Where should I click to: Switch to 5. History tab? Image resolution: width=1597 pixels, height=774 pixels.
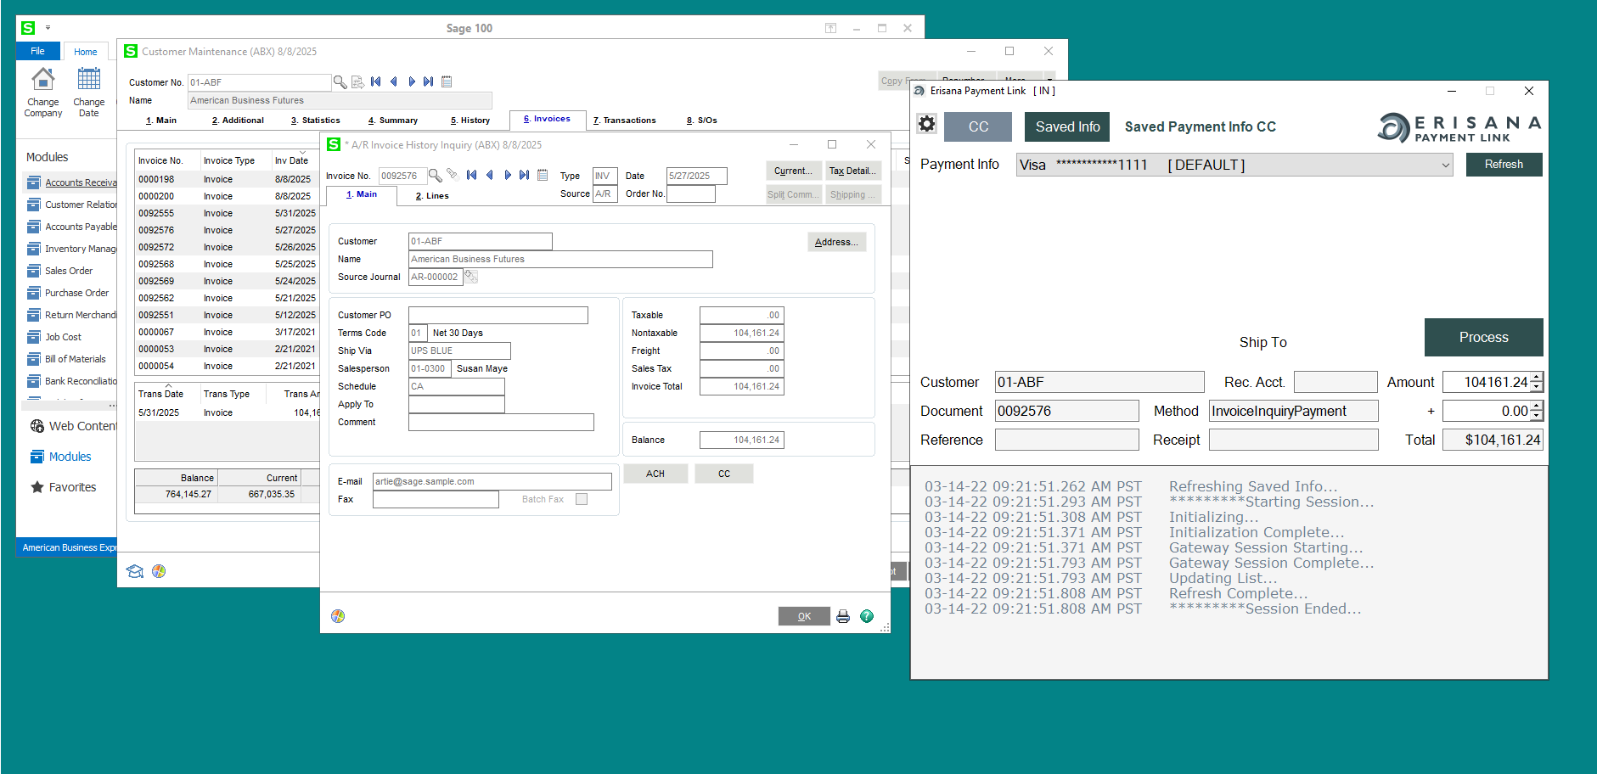(470, 121)
